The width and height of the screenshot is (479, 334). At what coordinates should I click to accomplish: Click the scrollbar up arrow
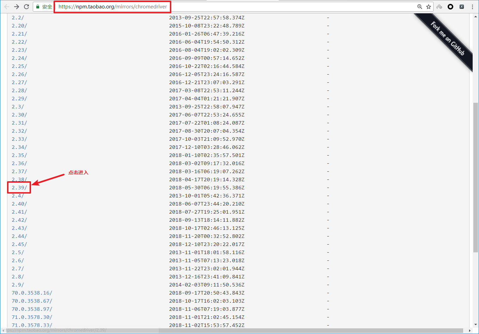coord(475,16)
